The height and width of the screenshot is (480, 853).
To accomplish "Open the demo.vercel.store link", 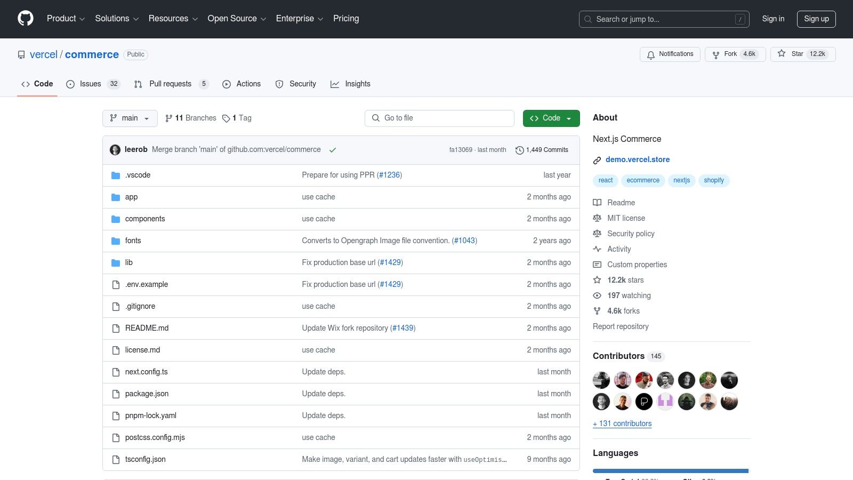I will coord(638,159).
